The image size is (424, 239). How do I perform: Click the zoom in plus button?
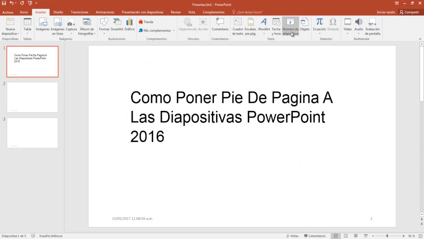point(403,236)
